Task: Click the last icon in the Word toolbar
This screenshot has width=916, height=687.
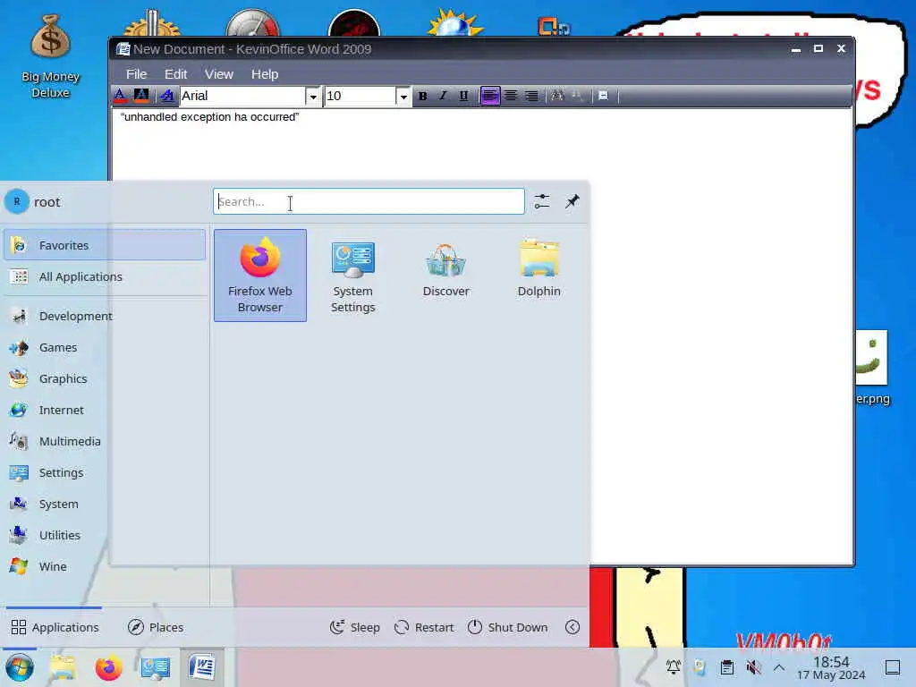Action: 604,96
